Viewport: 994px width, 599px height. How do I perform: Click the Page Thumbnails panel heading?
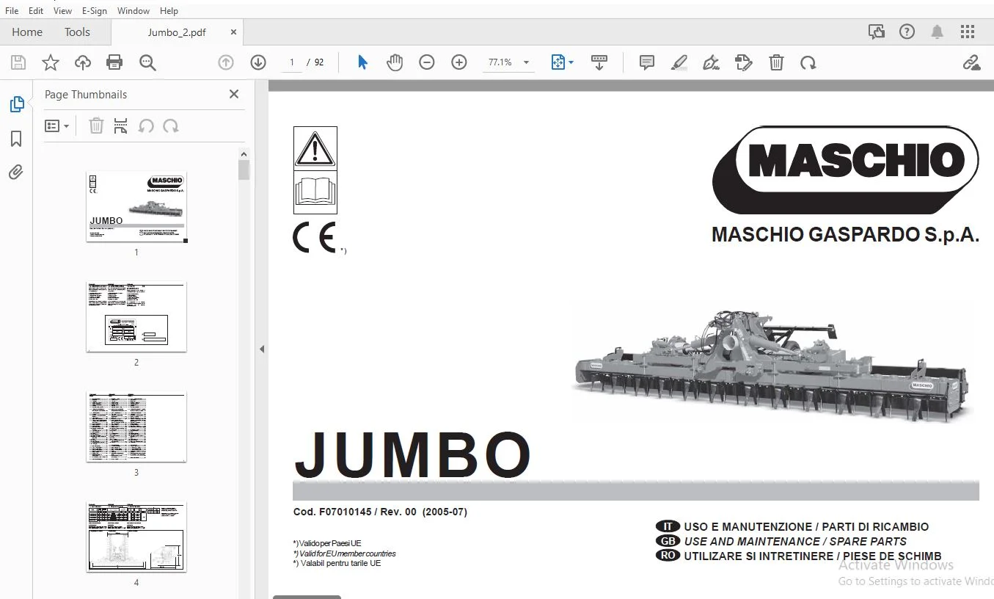pyautogui.click(x=86, y=94)
